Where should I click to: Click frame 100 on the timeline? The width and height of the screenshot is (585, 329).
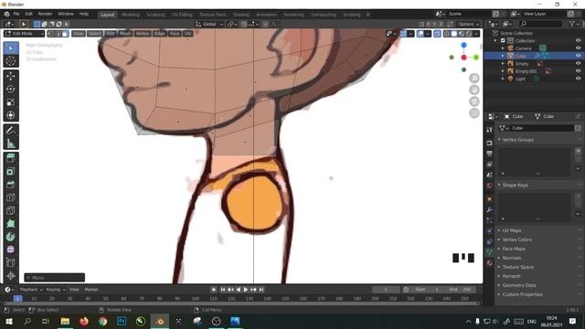tap(195, 299)
